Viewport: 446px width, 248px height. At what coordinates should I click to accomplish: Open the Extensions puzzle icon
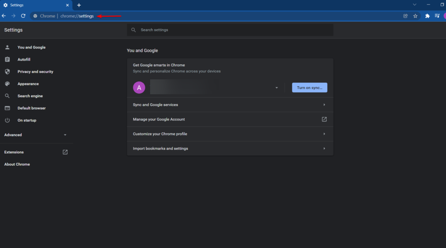pos(427,16)
